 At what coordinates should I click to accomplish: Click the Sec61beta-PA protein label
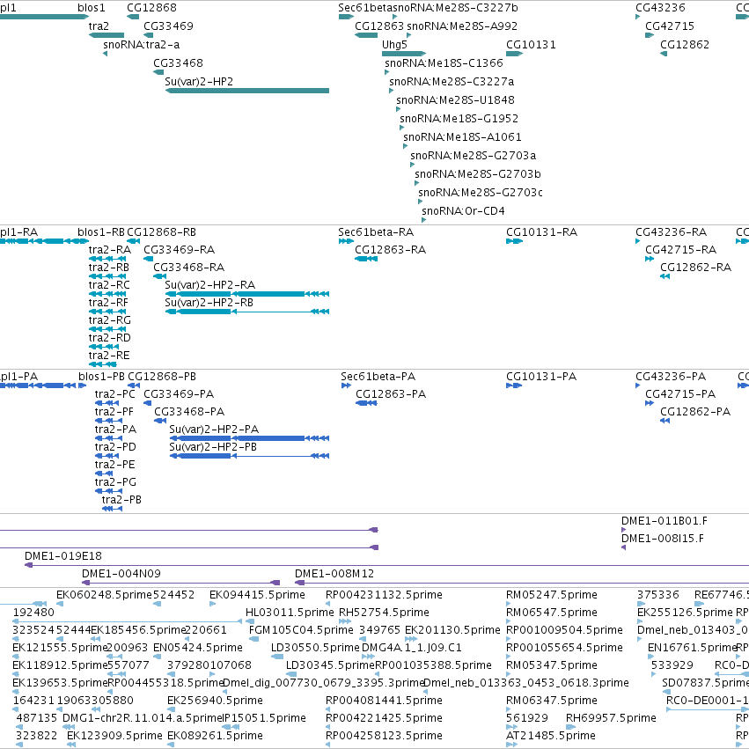click(378, 377)
